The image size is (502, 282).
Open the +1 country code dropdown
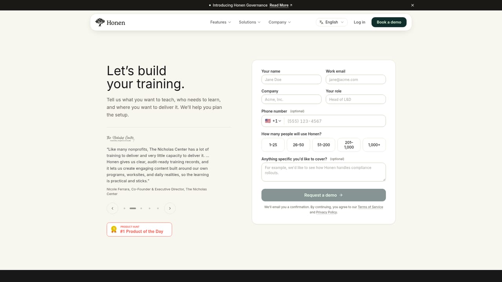pyautogui.click(x=273, y=121)
